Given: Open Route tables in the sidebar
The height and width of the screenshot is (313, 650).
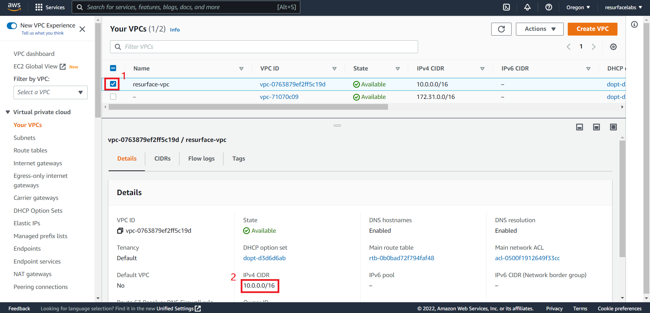Looking at the screenshot, I should point(30,150).
